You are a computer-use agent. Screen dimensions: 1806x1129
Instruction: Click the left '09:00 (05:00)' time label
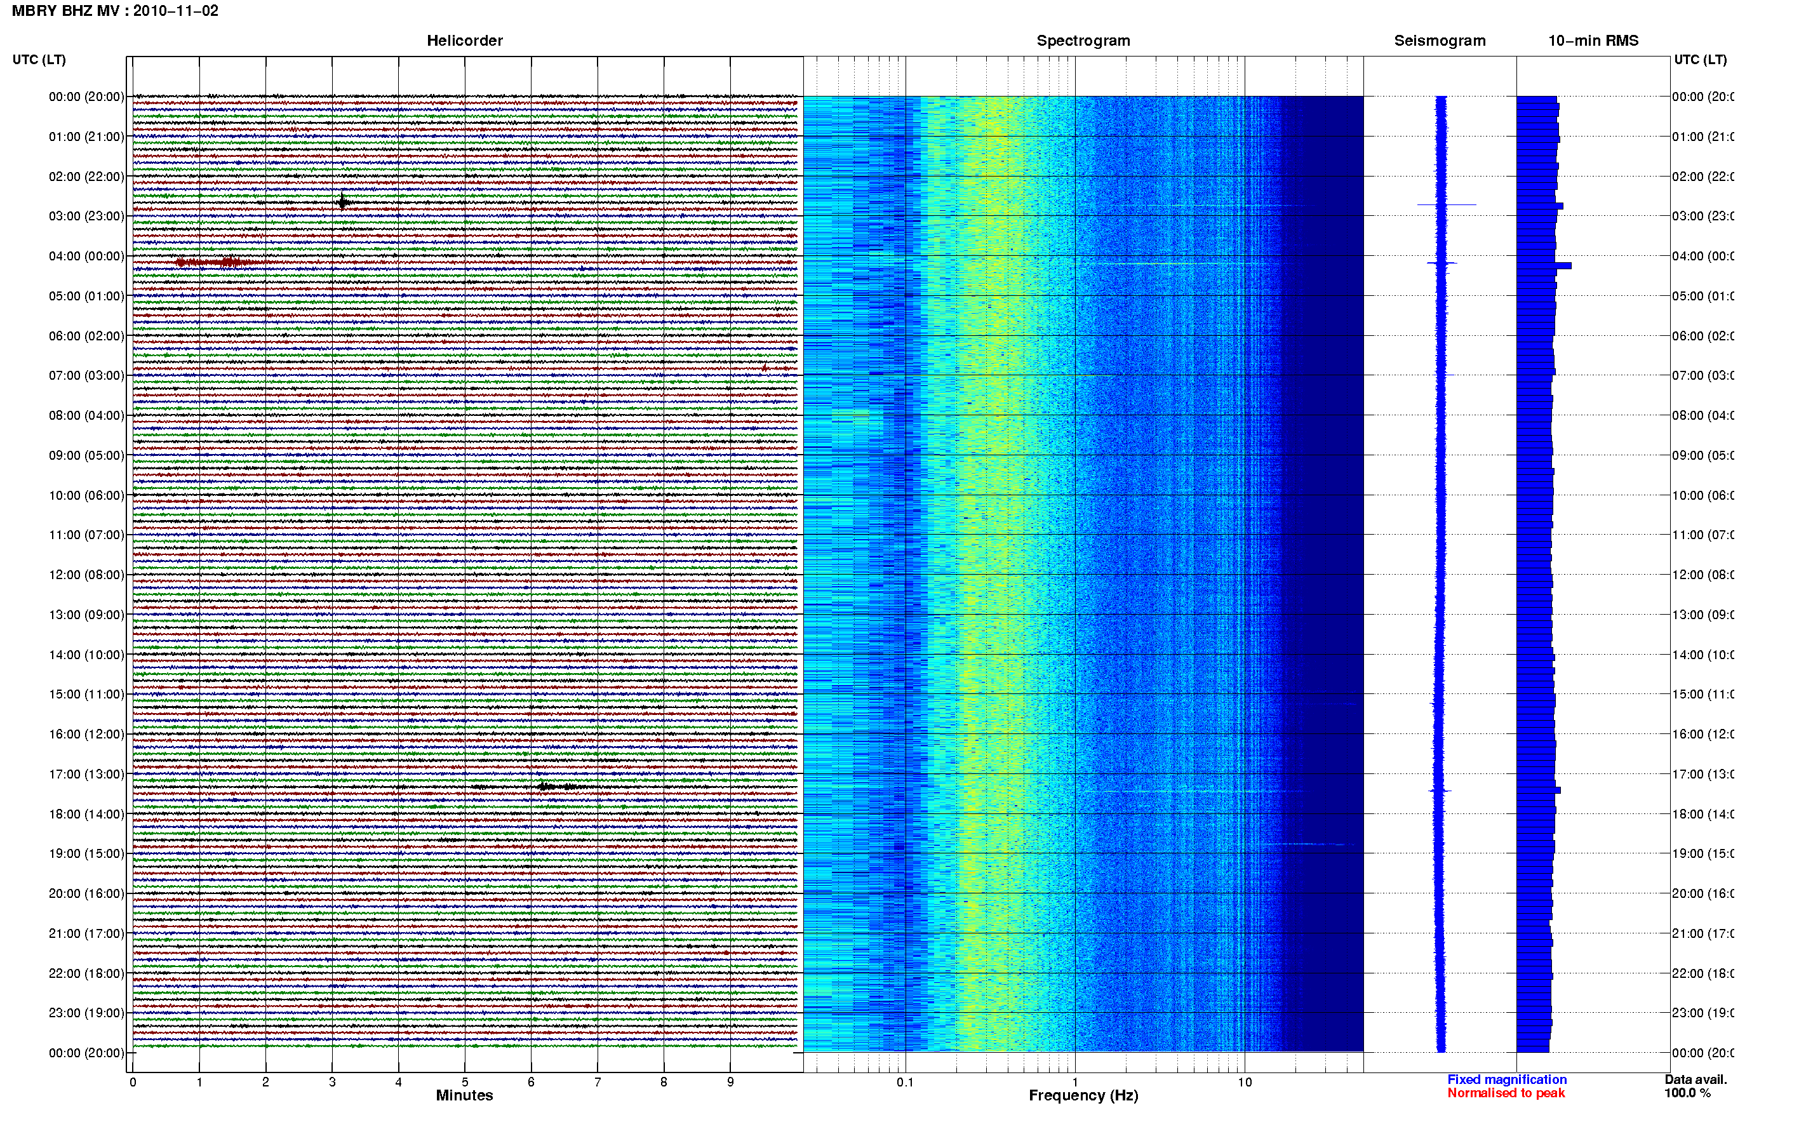(86, 455)
